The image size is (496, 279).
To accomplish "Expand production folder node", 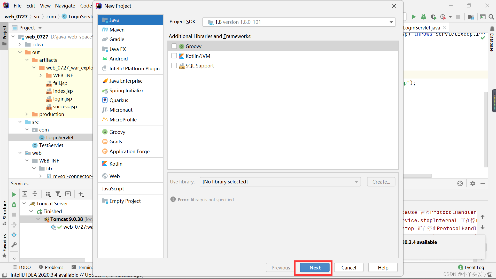I will pyautogui.click(x=27, y=114).
